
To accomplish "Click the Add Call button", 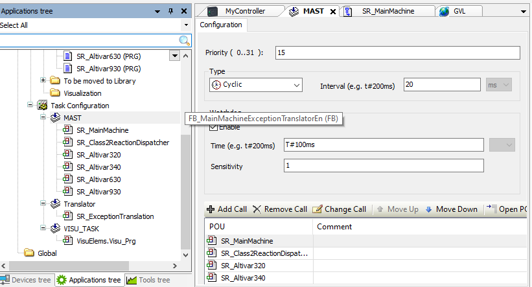I will (x=227, y=209).
